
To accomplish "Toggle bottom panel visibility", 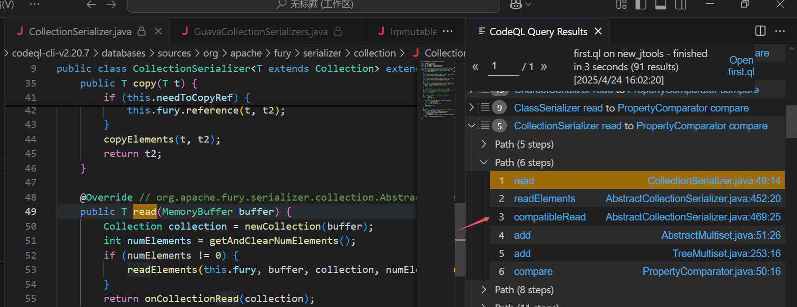I will [x=661, y=5].
